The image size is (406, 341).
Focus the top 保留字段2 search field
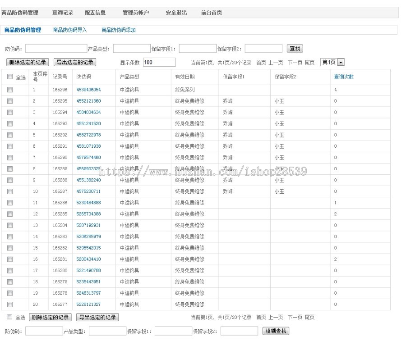click(263, 49)
